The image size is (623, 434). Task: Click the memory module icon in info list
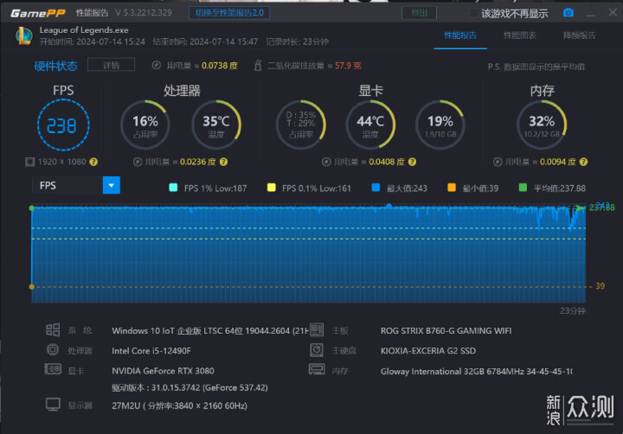(317, 369)
